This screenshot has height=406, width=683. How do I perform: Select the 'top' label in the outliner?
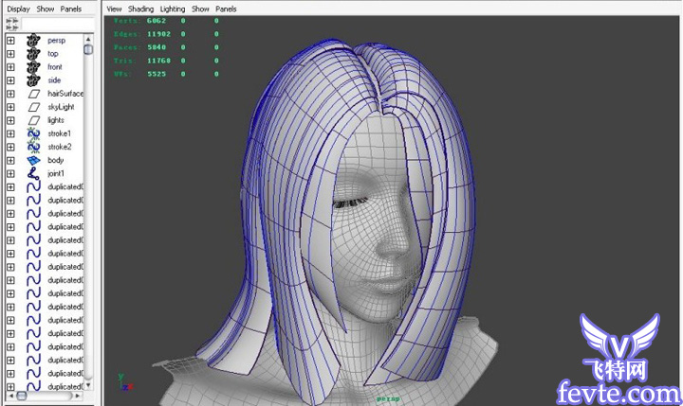[53, 54]
